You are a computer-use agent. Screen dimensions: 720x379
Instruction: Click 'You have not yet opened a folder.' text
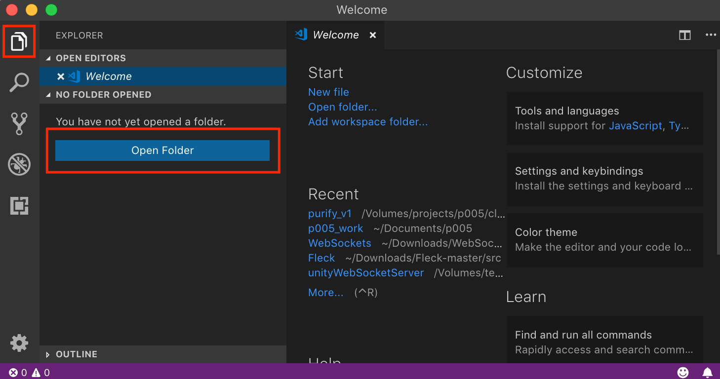pyautogui.click(x=141, y=121)
